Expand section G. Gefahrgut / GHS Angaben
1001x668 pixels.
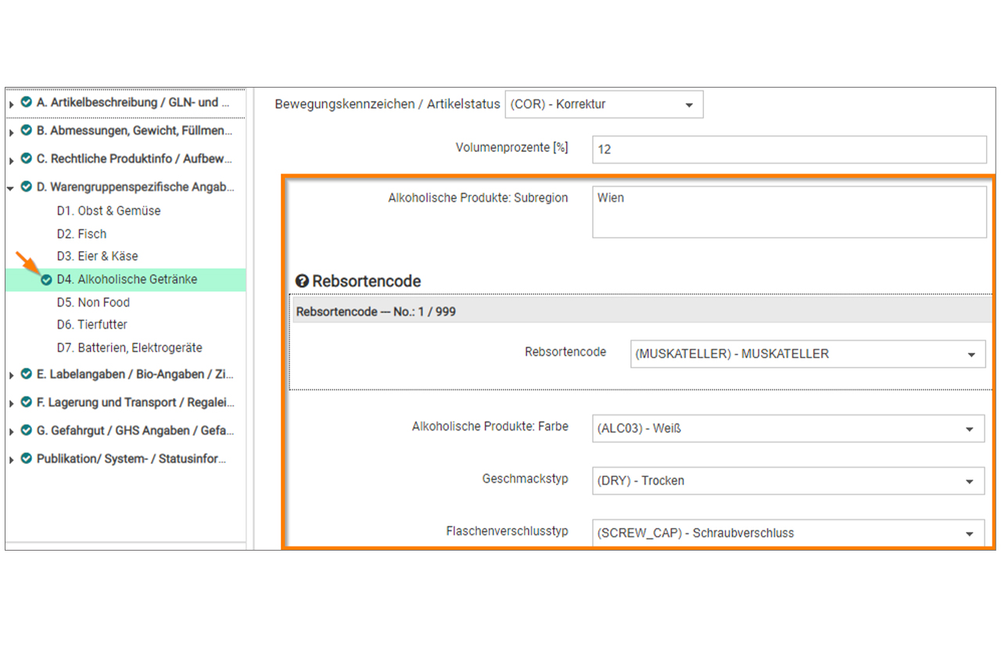click(12, 433)
